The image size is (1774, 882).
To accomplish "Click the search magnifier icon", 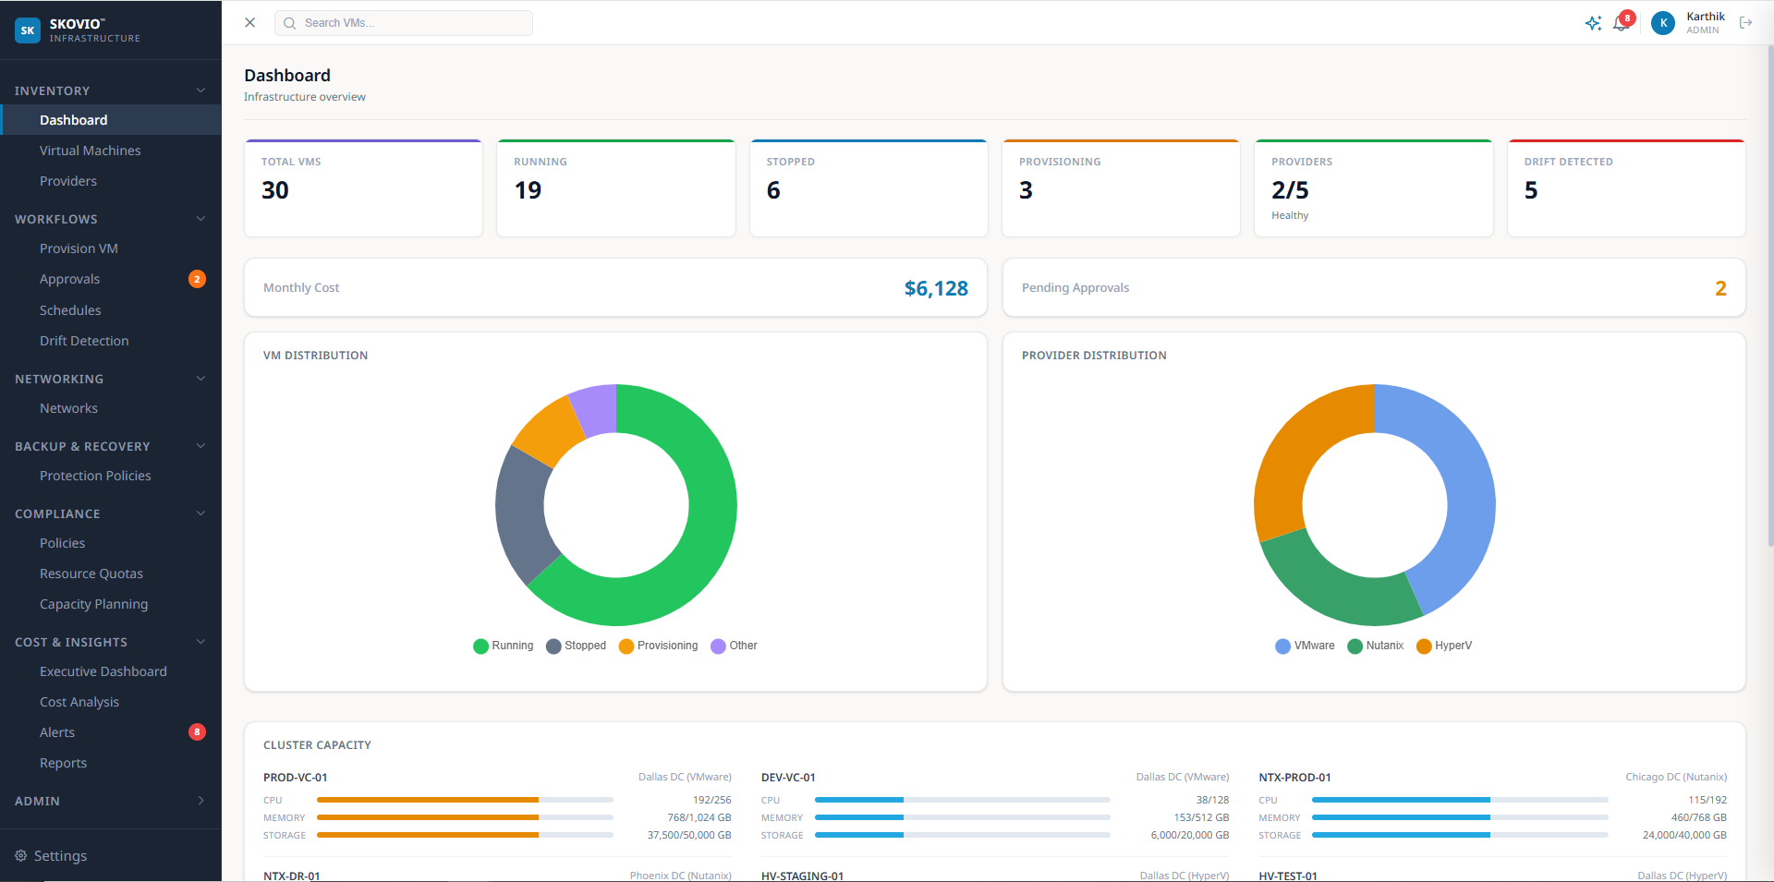I will (x=290, y=23).
